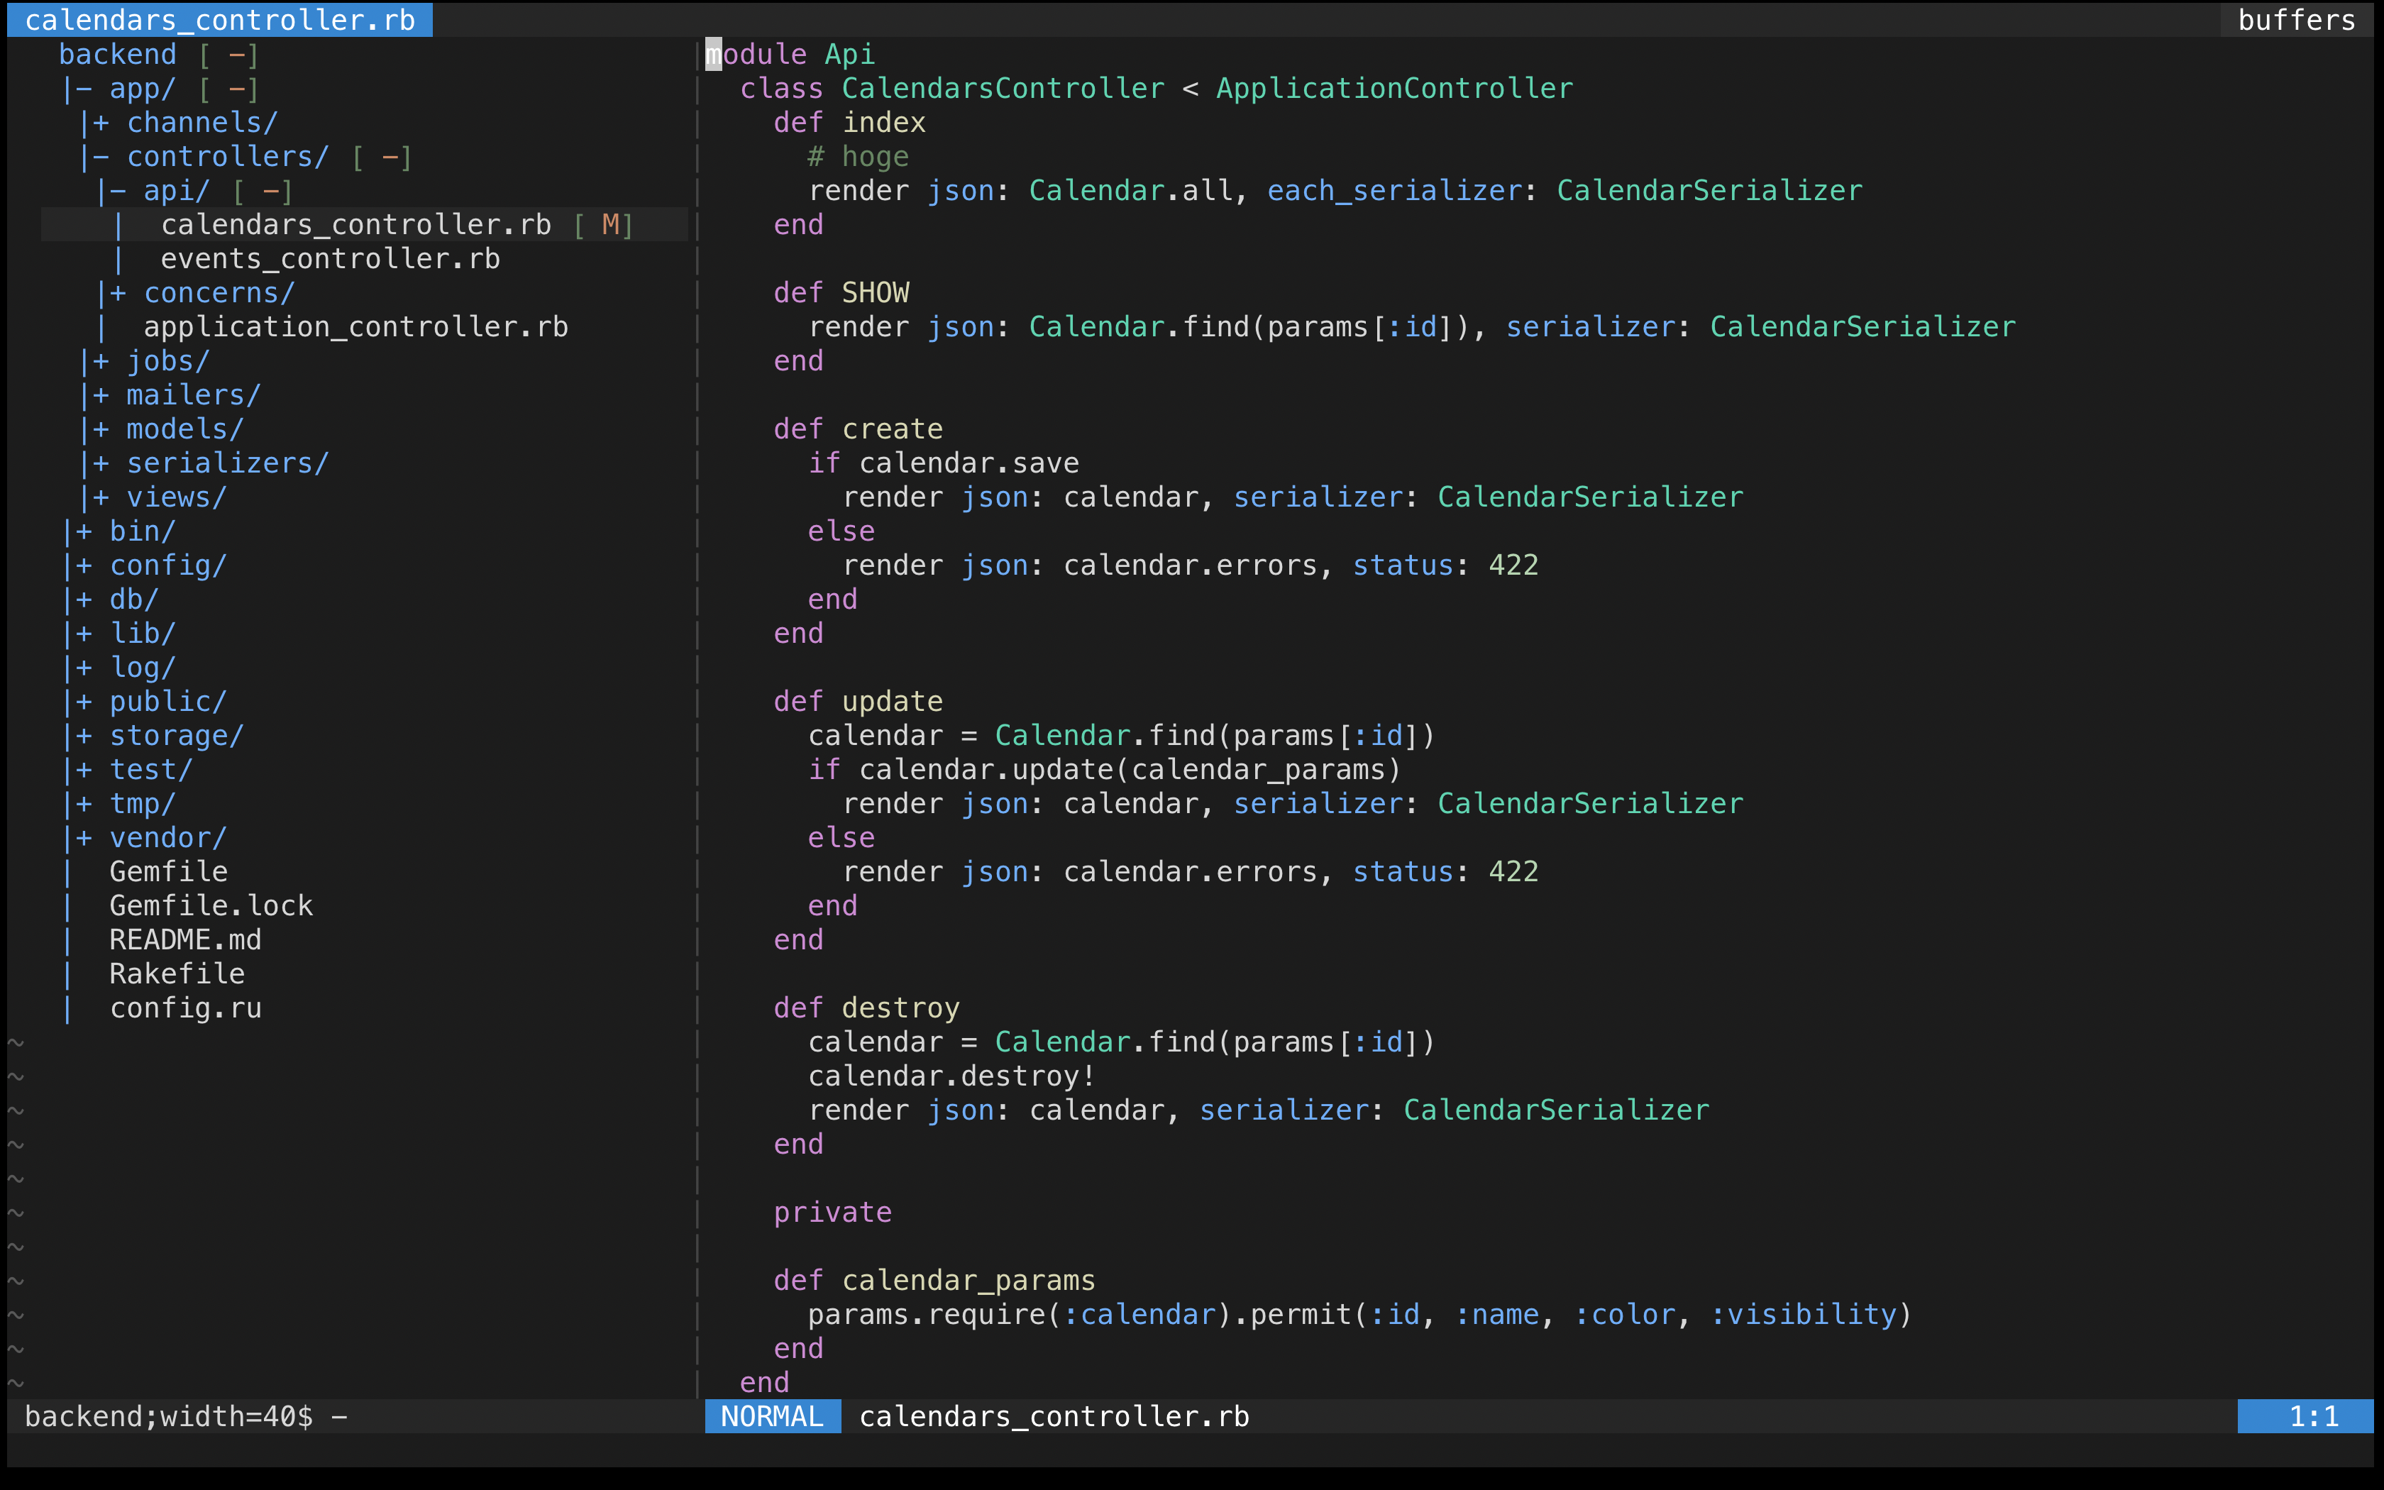Click the 1:1 cursor position indicator
Viewport: 2384px width, 1490px height.
point(2312,1416)
